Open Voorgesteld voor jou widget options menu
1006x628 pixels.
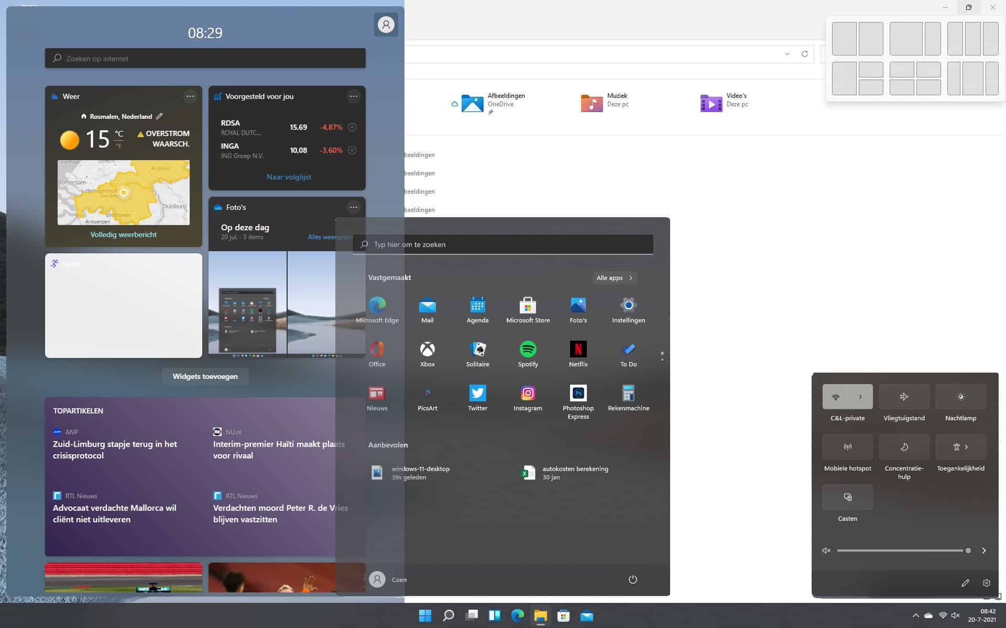[354, 96]
